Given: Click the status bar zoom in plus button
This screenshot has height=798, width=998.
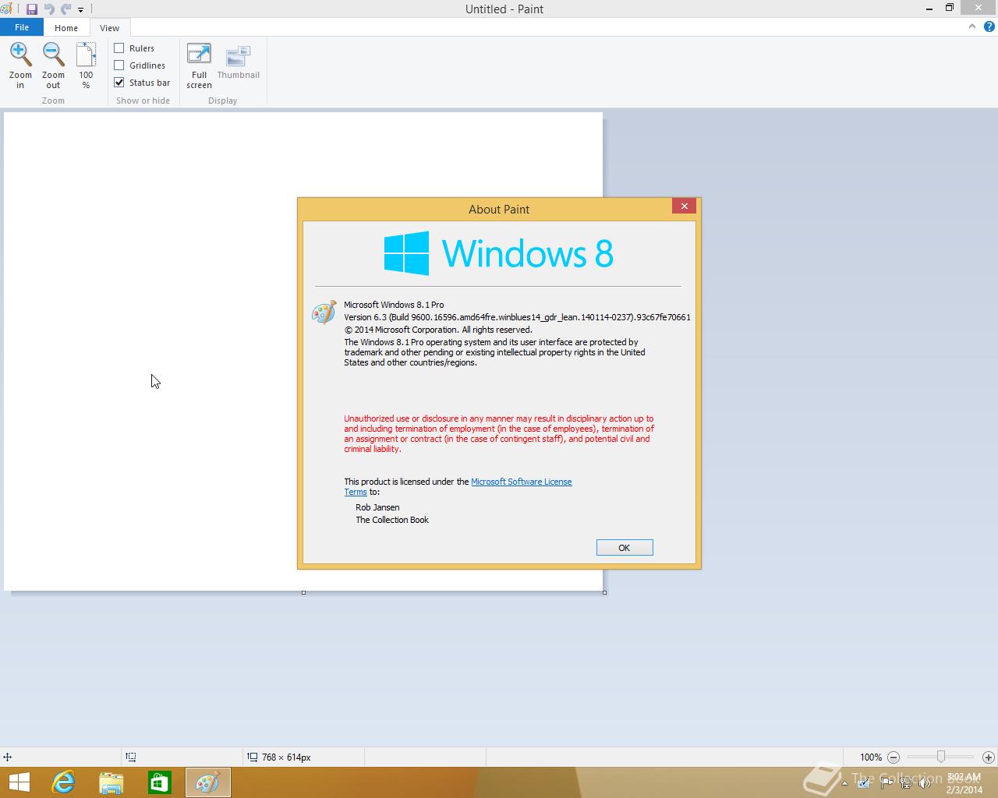Looking at the screenshot, I should coord(988,757).
